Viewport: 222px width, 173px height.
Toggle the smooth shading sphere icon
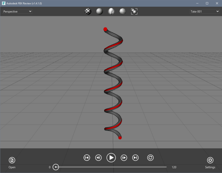tap(99, 11)
